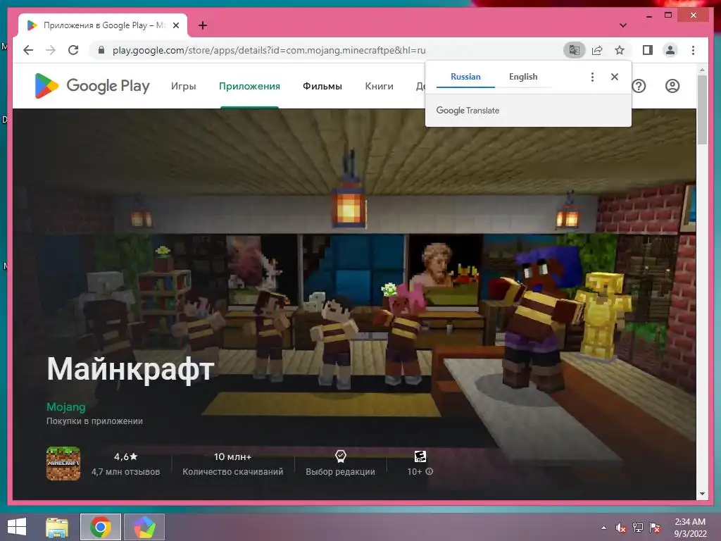Click the Google Translate icon in address bar

[575, 50]
